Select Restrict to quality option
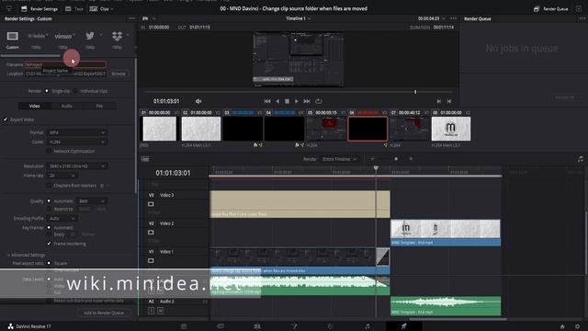 pyautogui.click(x=49, y=209)
